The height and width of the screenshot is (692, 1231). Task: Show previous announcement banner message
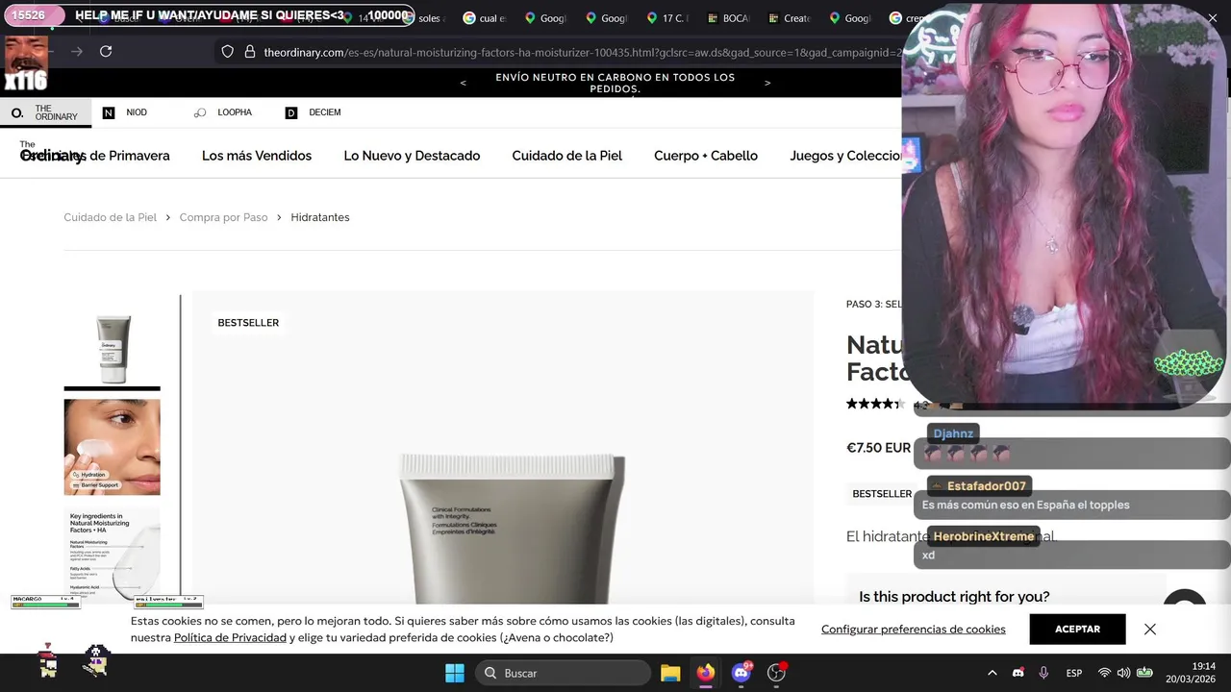[x=463, y=83]
